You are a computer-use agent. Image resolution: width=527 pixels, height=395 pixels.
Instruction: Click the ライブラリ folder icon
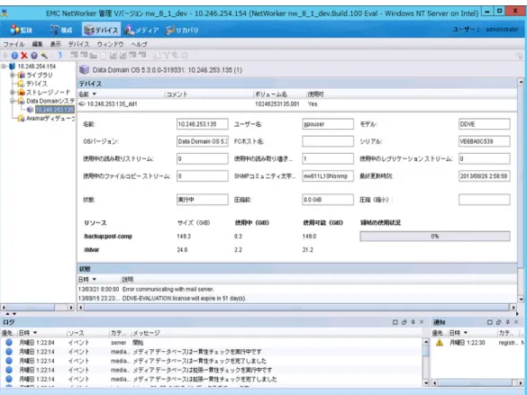pos(22,75)
